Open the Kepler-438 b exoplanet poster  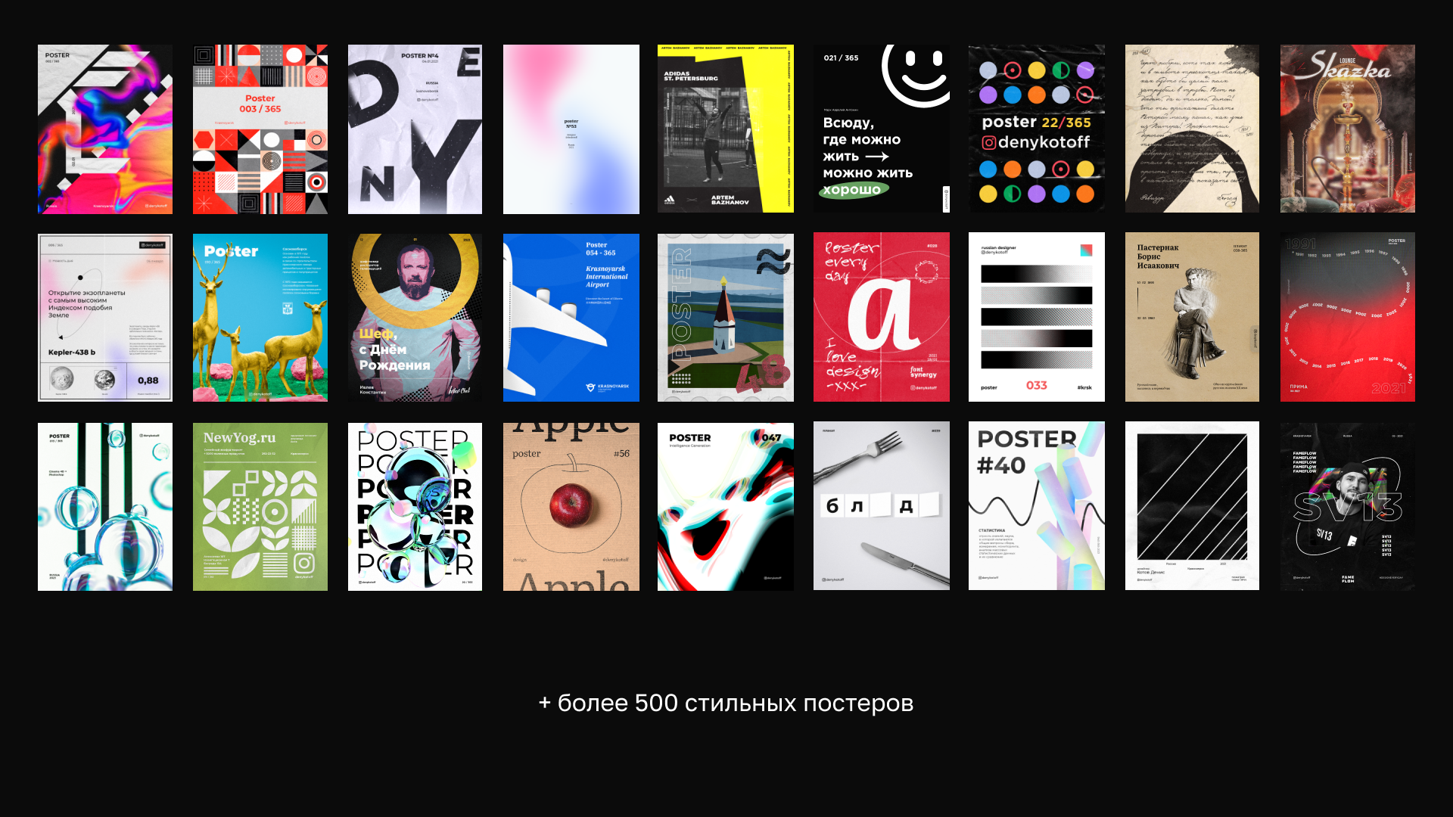(104, 318)
